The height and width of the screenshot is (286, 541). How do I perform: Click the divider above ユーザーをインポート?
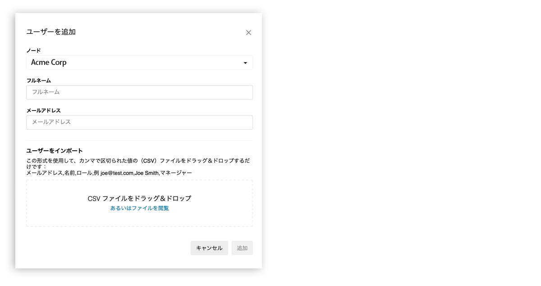coord(139,140)
